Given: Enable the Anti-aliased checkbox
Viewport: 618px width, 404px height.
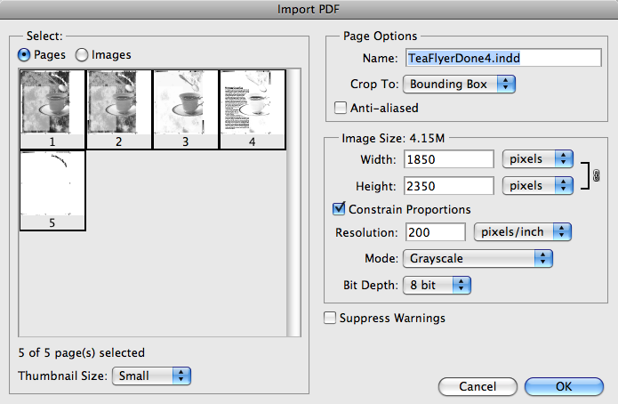Looking at the screenshot, I should (x=341, y=108).
